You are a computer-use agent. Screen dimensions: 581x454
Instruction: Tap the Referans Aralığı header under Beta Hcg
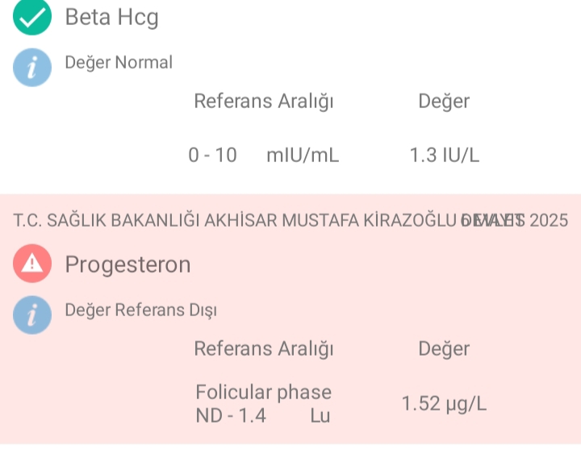tap(264, 102)
